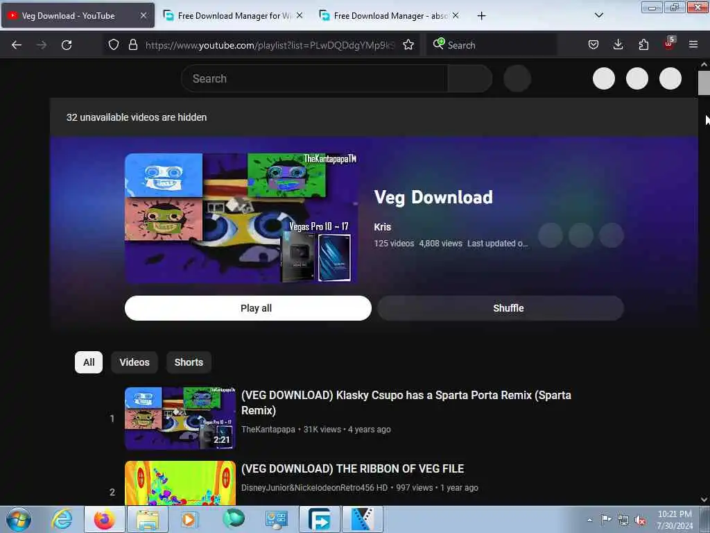The width and height of the screenshot is (710, 533).
Task: Switch to Free Download Manager for Windows tab
Action: tap(234, 15)
